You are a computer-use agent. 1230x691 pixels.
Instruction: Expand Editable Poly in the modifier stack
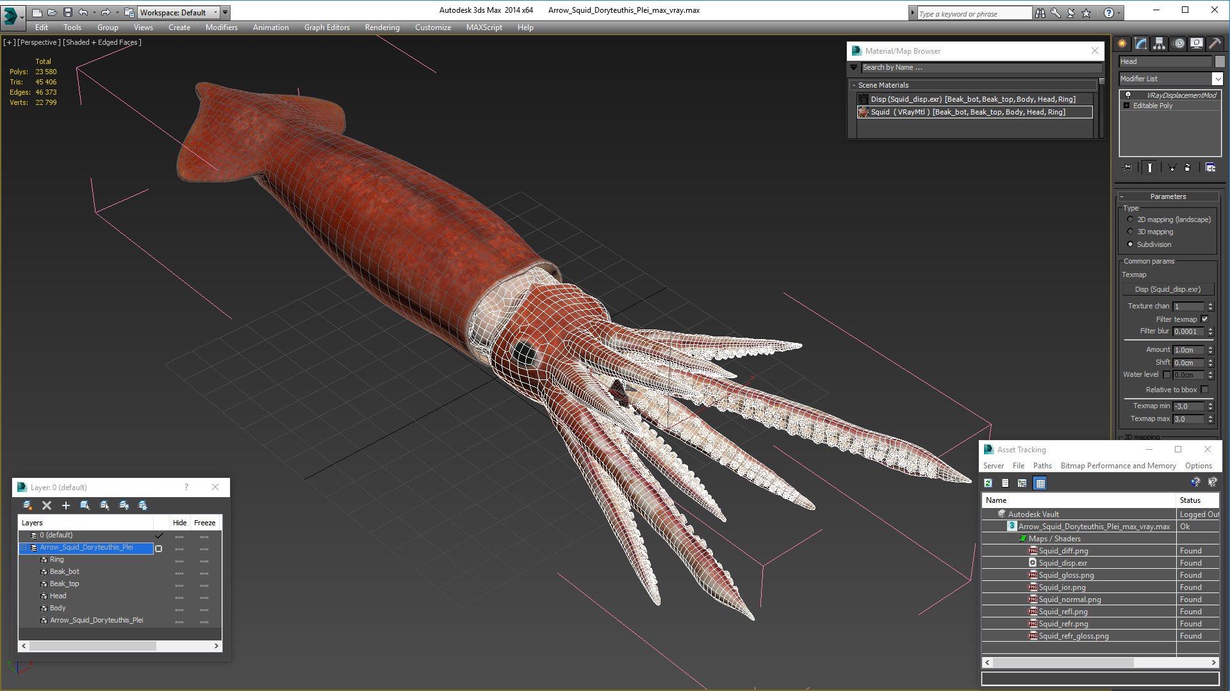click(1127, 106)
